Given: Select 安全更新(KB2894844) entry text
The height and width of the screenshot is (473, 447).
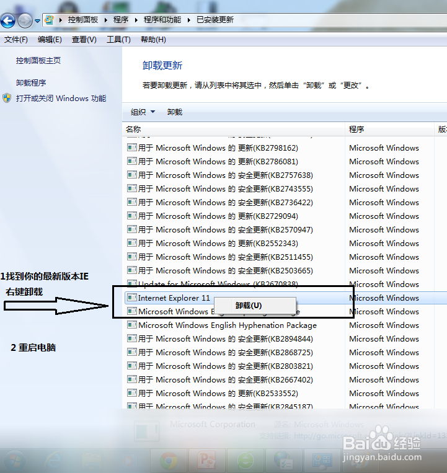Looking at the screenshot, I should [x=226, y=338].
